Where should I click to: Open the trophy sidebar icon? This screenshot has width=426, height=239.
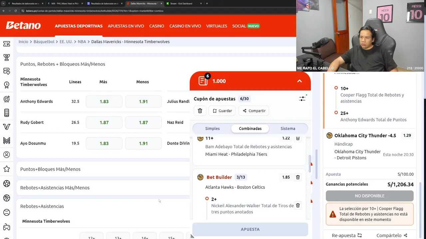[x=7, y=57]
